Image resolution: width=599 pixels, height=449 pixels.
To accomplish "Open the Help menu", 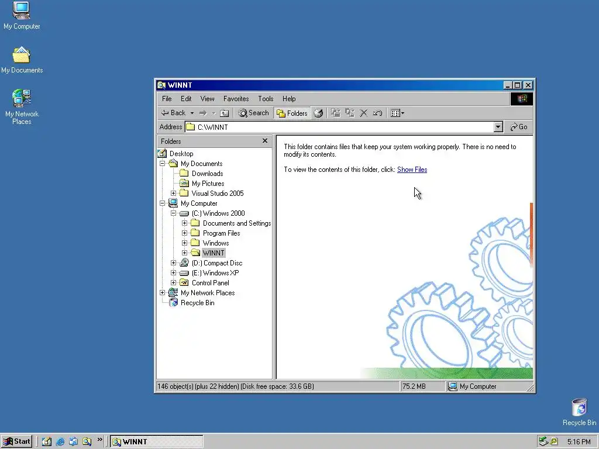I will (289, 99).
